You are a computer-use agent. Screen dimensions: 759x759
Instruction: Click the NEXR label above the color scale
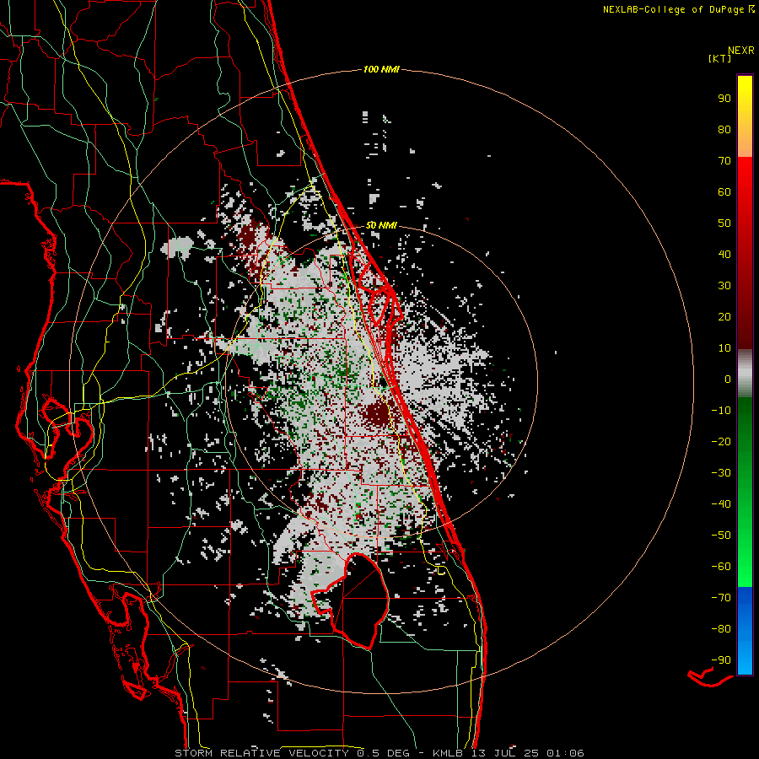pos(741,51)
